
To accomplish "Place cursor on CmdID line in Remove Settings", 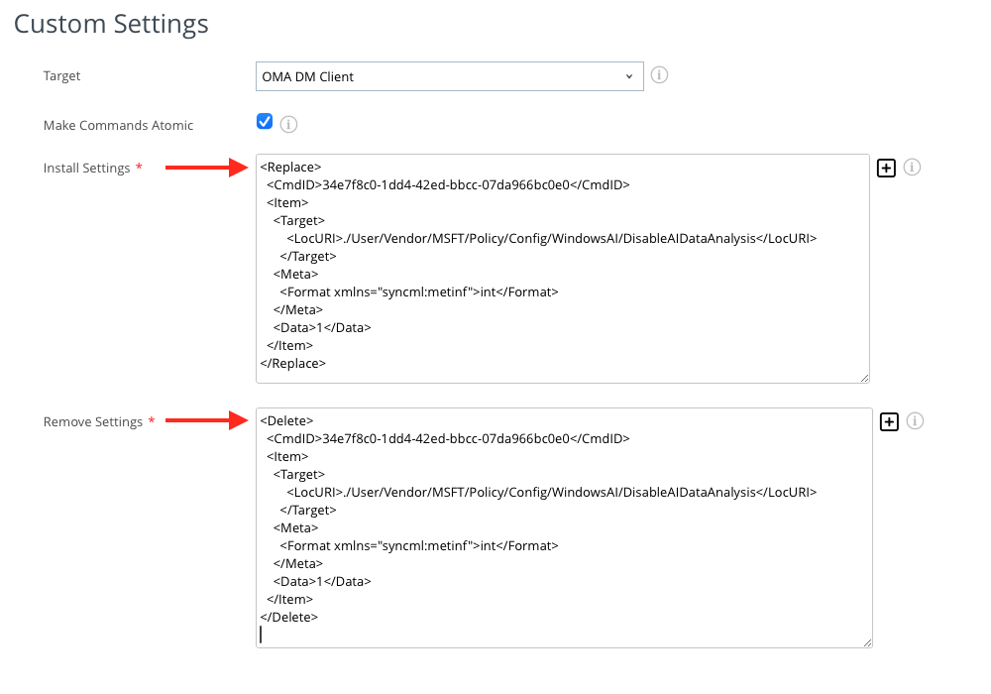I will (448, 438).
